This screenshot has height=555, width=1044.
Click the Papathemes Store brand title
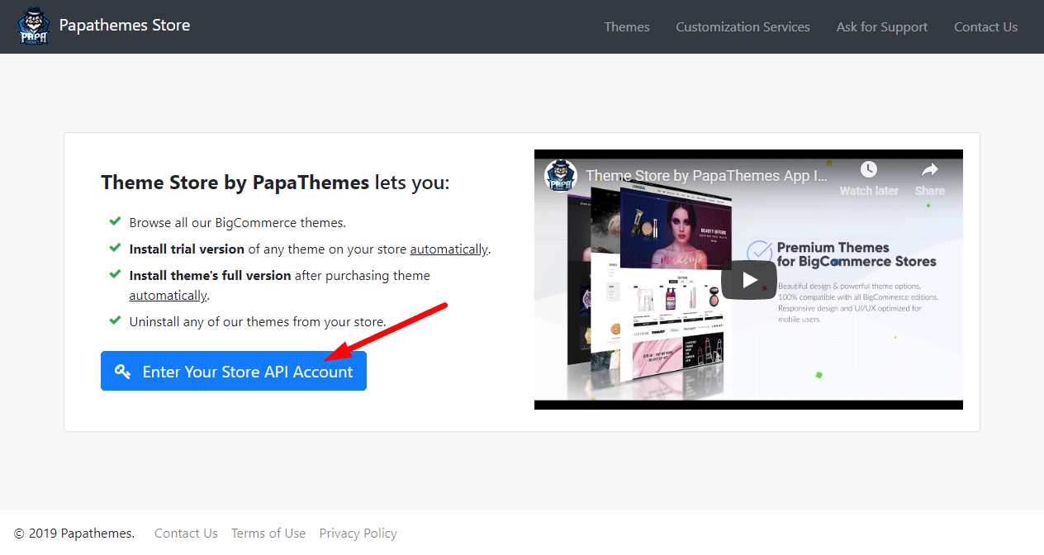tap(125, 26)
